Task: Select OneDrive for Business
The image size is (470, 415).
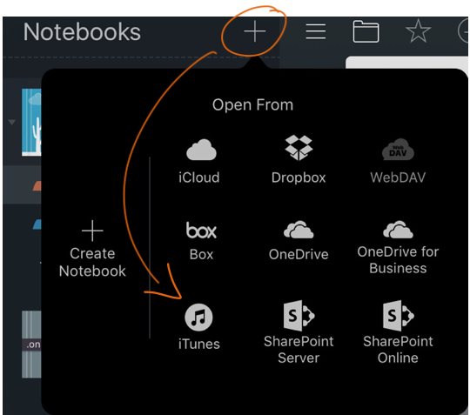Action: pyautogui.click(x=398, y=247)
